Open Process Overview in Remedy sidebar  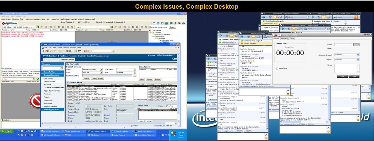pos(50,106)
